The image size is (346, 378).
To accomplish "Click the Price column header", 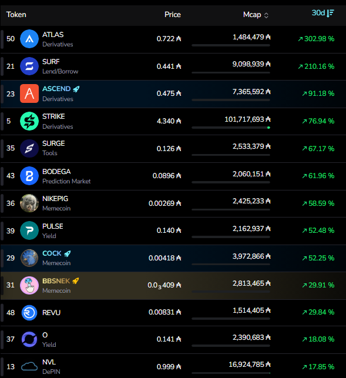I will pyautogui.click(x=173, y=15).
